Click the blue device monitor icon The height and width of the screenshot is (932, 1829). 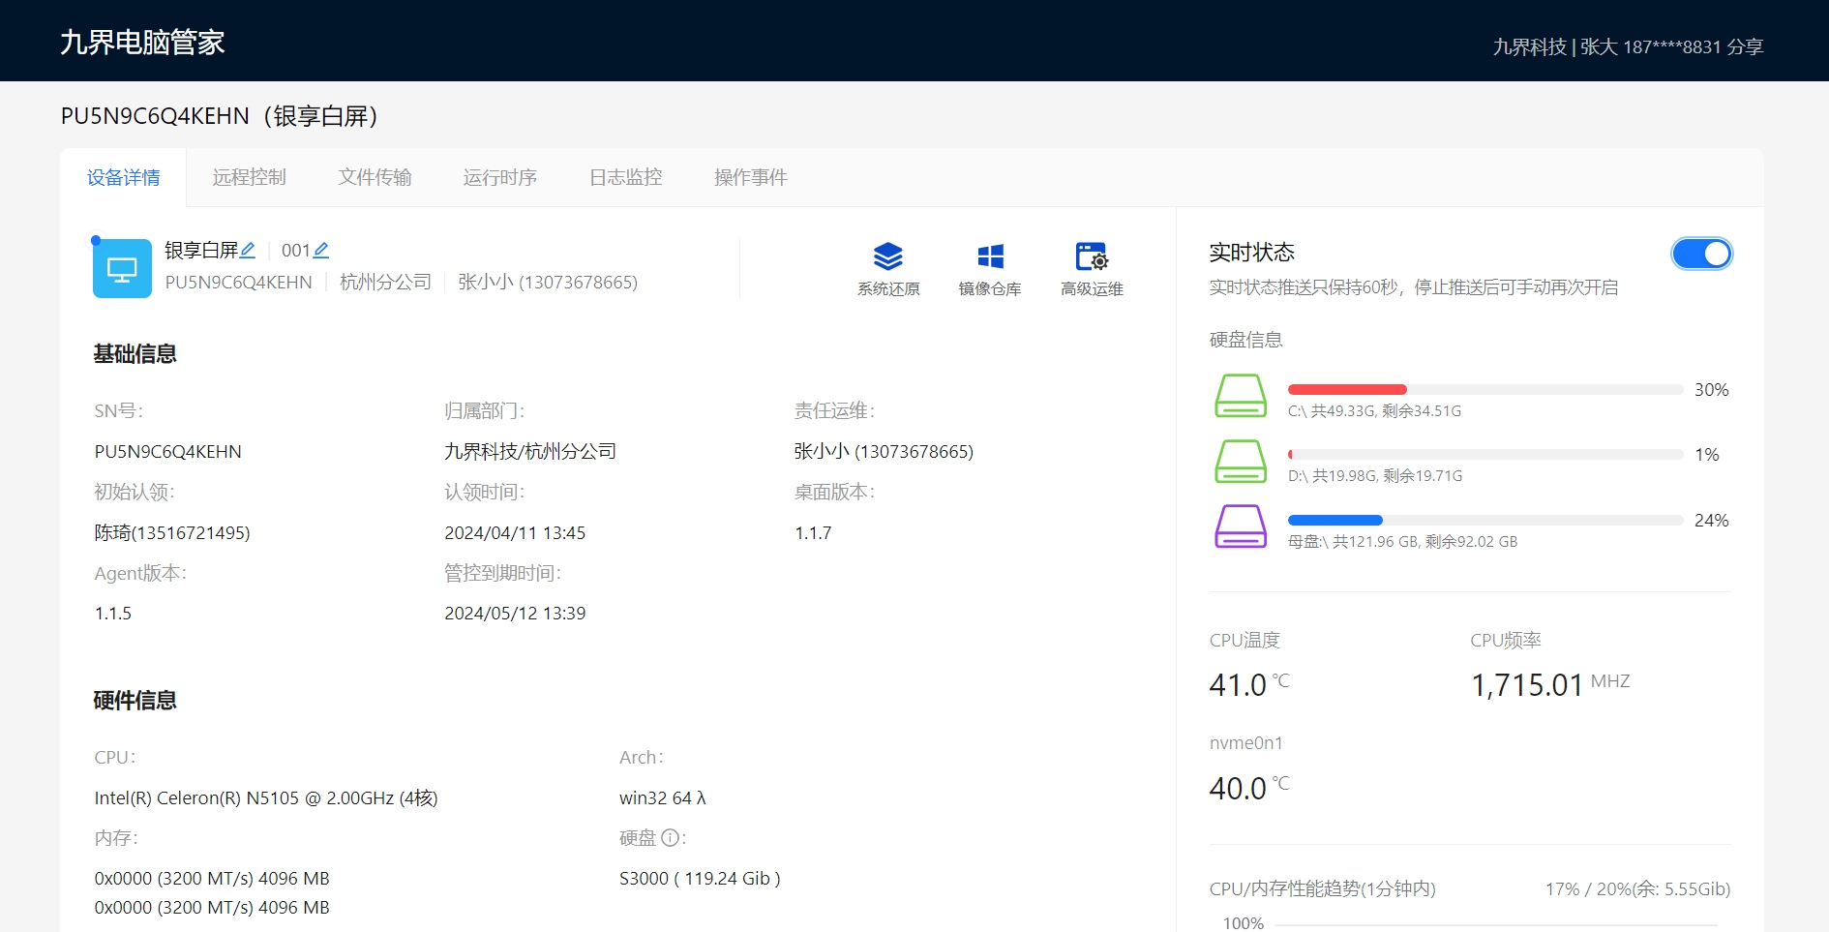point(122,268)
